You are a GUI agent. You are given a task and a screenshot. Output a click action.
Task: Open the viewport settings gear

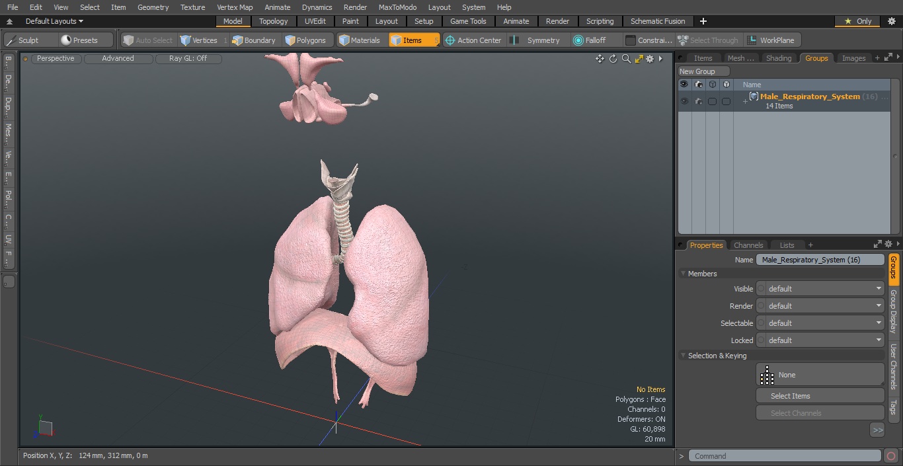click(650, 59)
